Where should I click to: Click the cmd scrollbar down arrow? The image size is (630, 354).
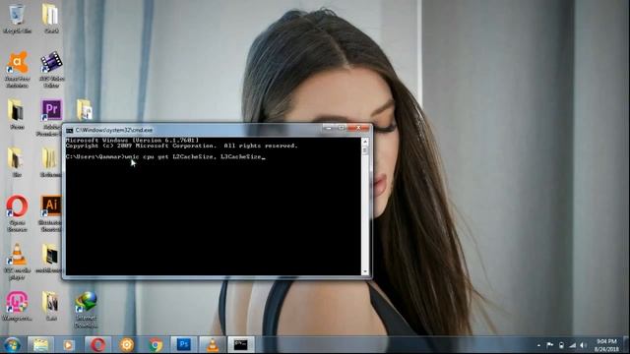[365, 271]
